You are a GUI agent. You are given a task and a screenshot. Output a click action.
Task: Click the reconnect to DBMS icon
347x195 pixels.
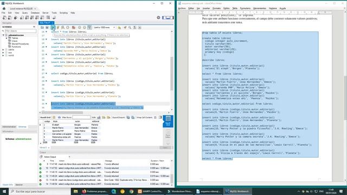[x=54, y=18]
